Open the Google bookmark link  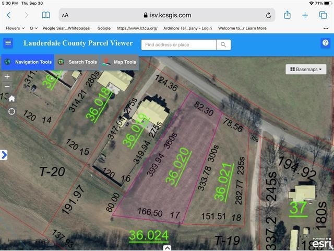(104, 28)
